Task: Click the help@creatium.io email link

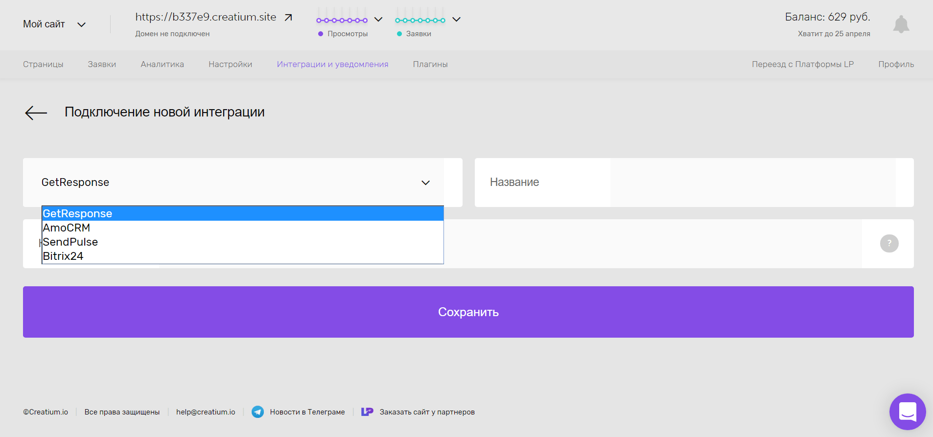Action: click(206, 412)
